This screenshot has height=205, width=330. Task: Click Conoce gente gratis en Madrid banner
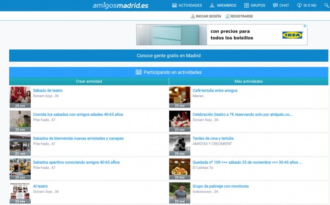point(169,56)
